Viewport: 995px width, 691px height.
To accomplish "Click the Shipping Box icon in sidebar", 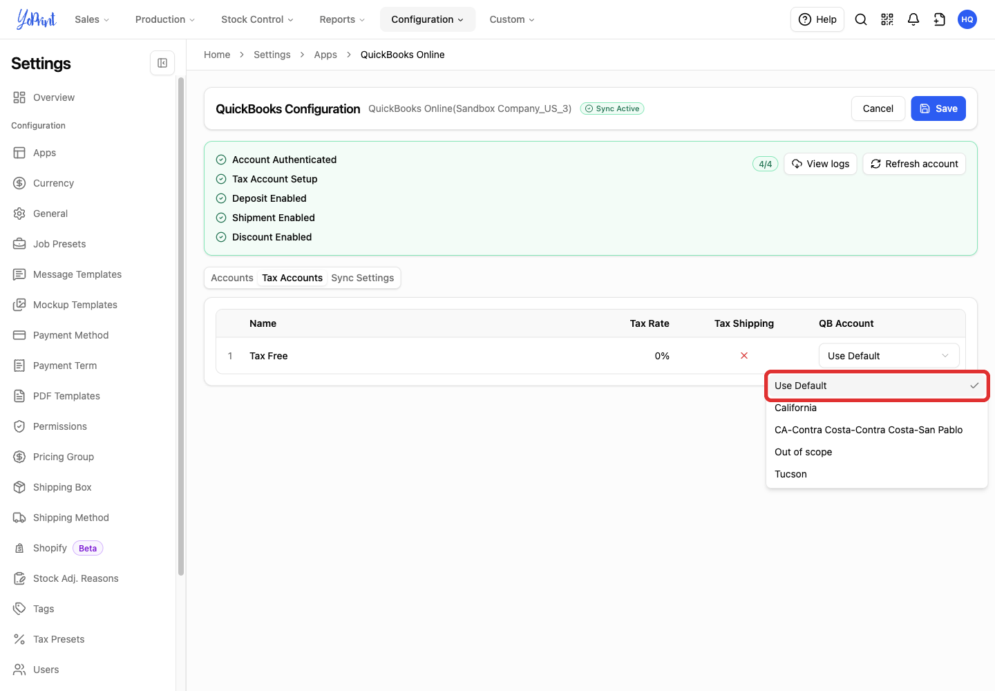I will point(19,487).
